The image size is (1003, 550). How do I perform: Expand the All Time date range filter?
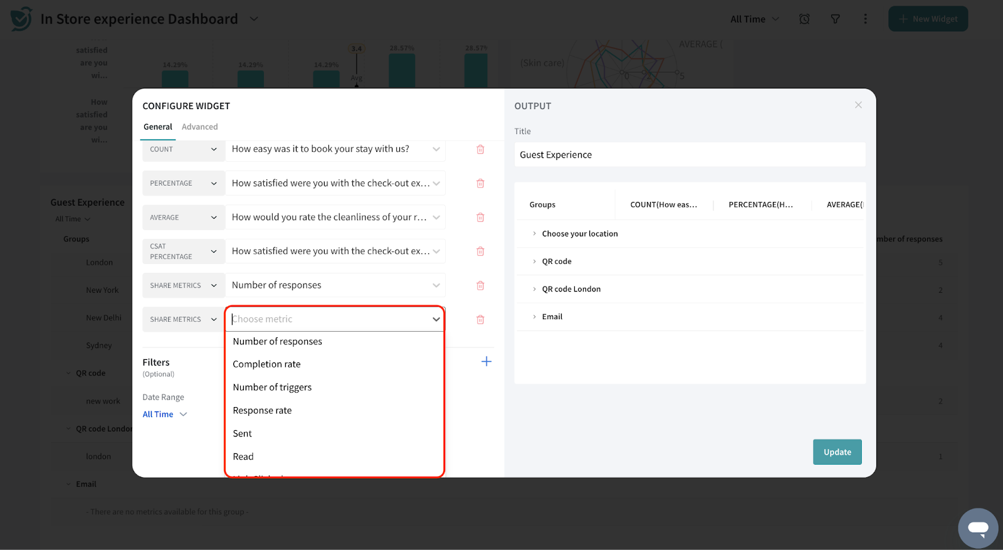[164, 414]
